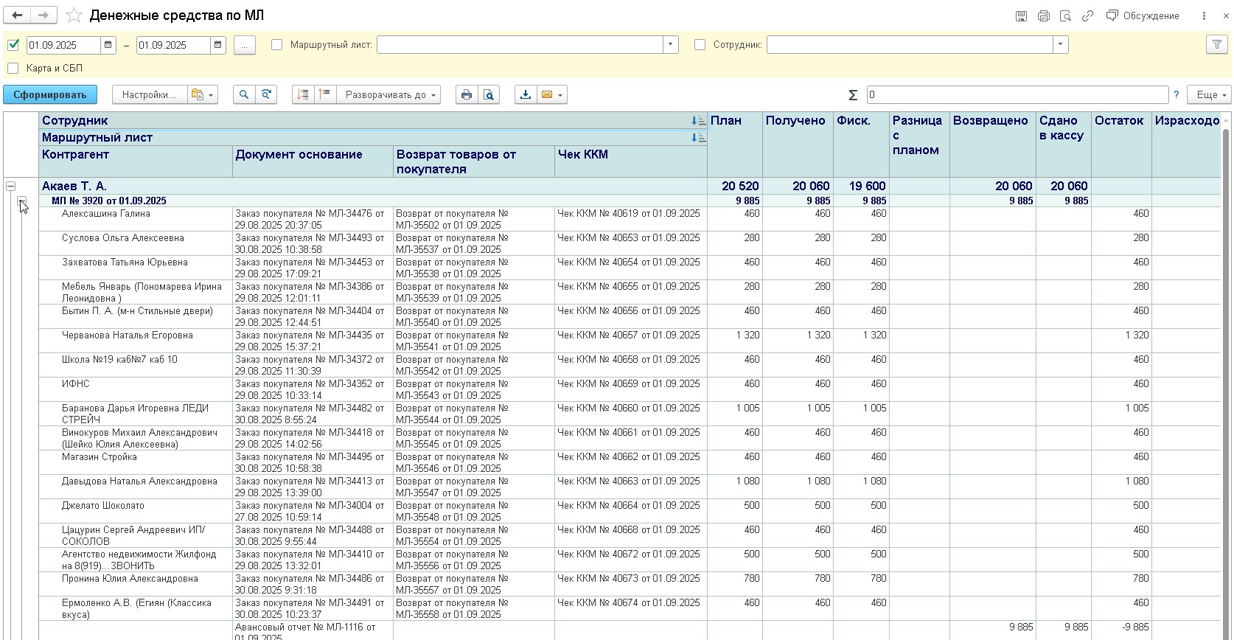
Task: Open print preview from the toolbar
Action: pyautogui.click(x=488, y=94)
